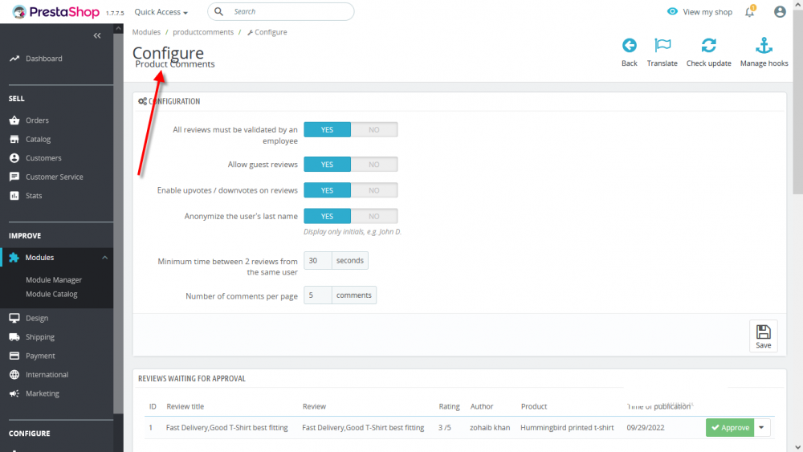Click the Hummingbird printed t-shirt cell
This screenshot has width=803, height=452.
(567, 427)
